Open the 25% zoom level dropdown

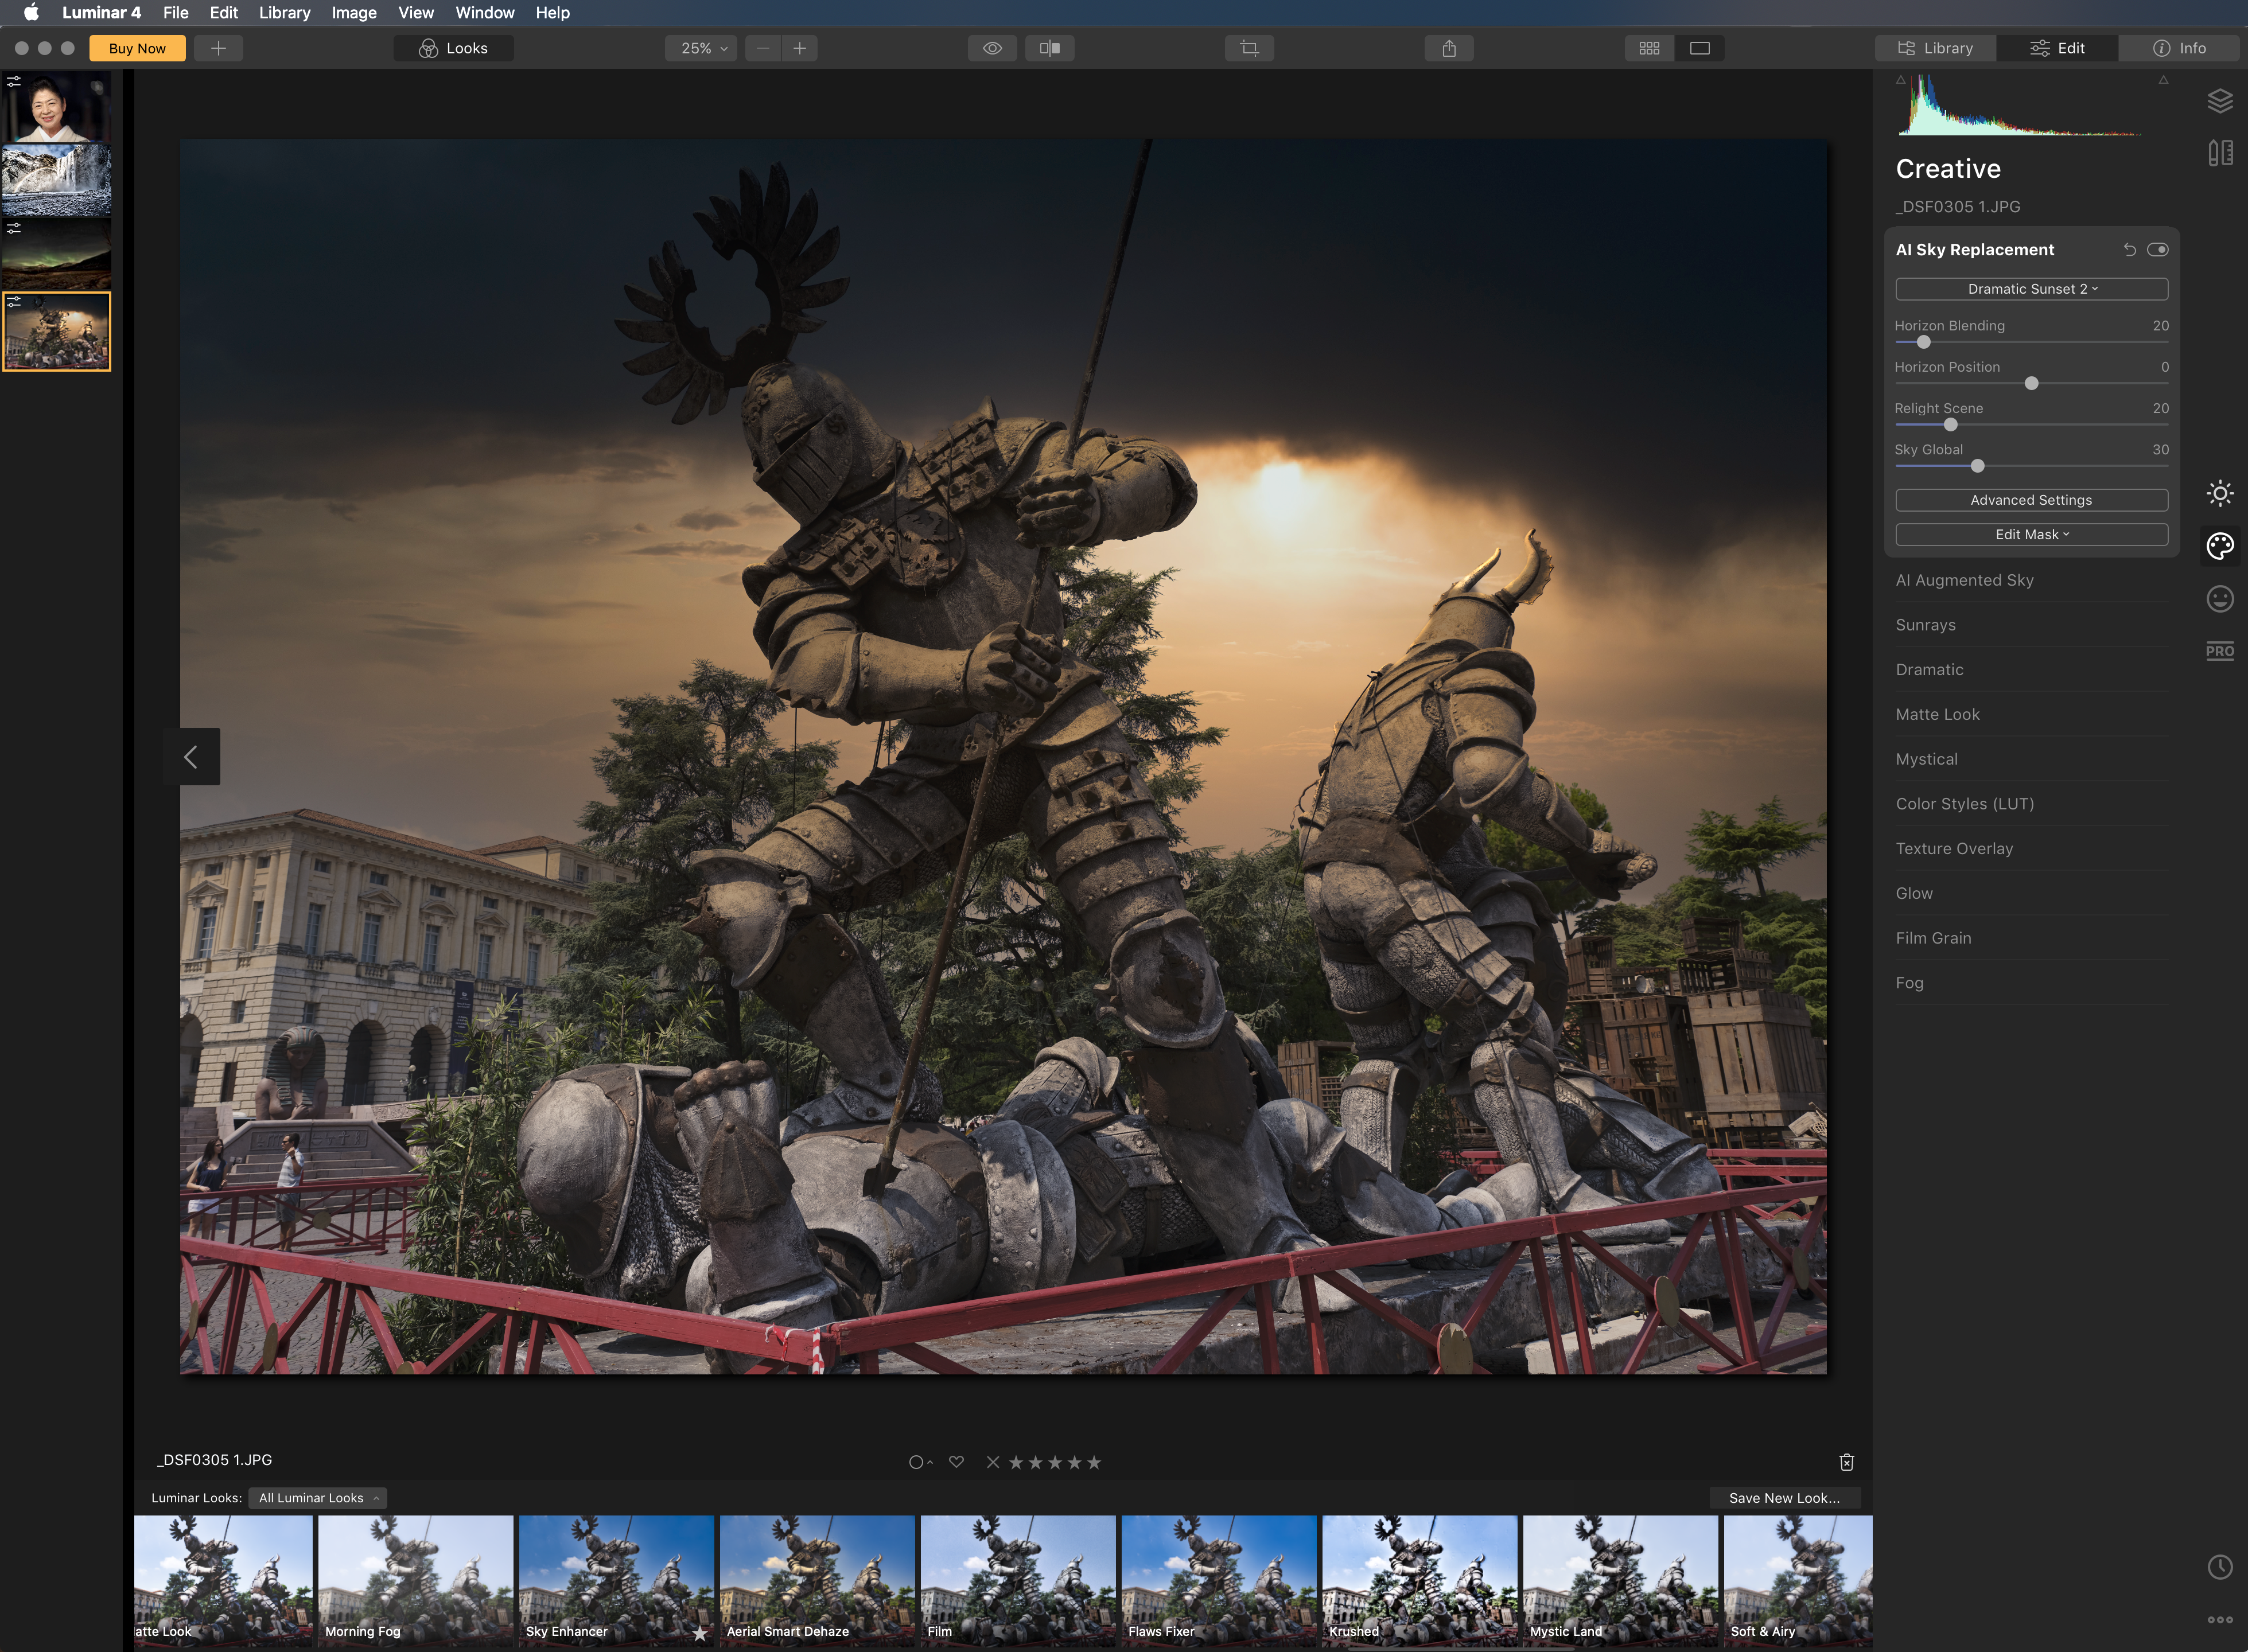click(x=702, y=48)
